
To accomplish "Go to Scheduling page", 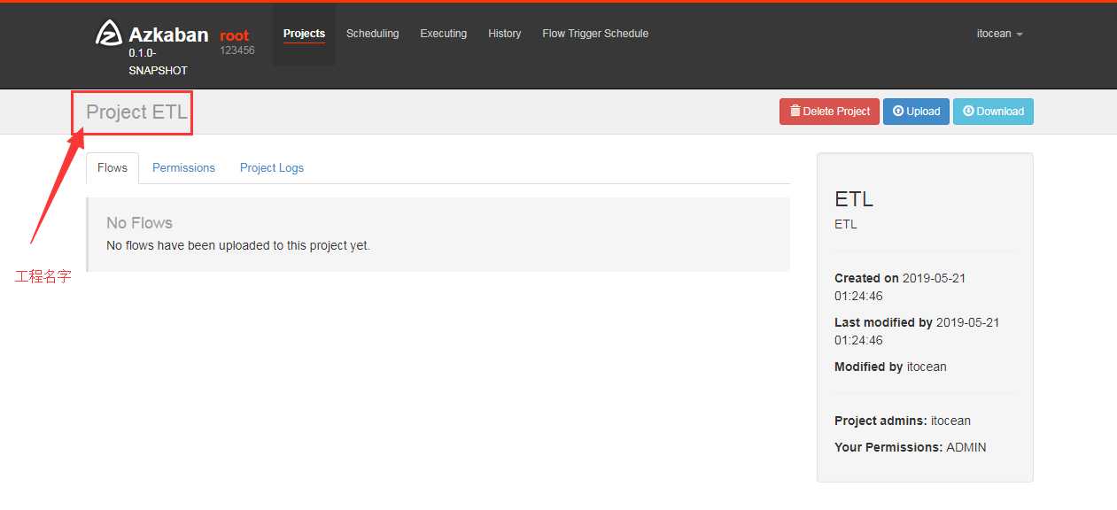I will 372,34.
